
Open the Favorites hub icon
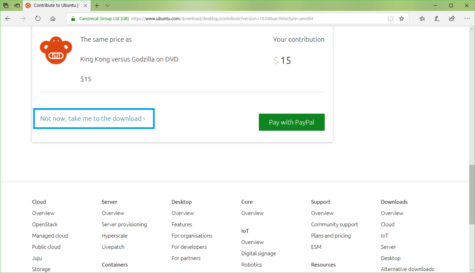(422, 19)
